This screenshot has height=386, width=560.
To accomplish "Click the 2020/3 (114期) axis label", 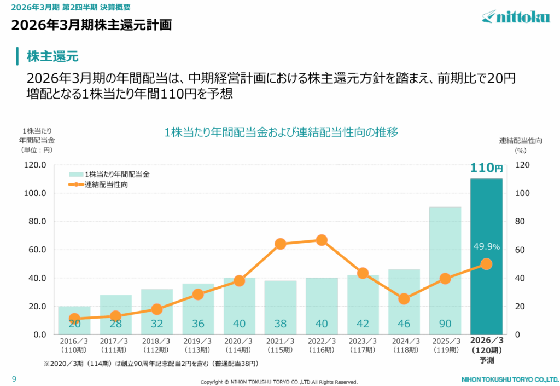I will 239,345.
